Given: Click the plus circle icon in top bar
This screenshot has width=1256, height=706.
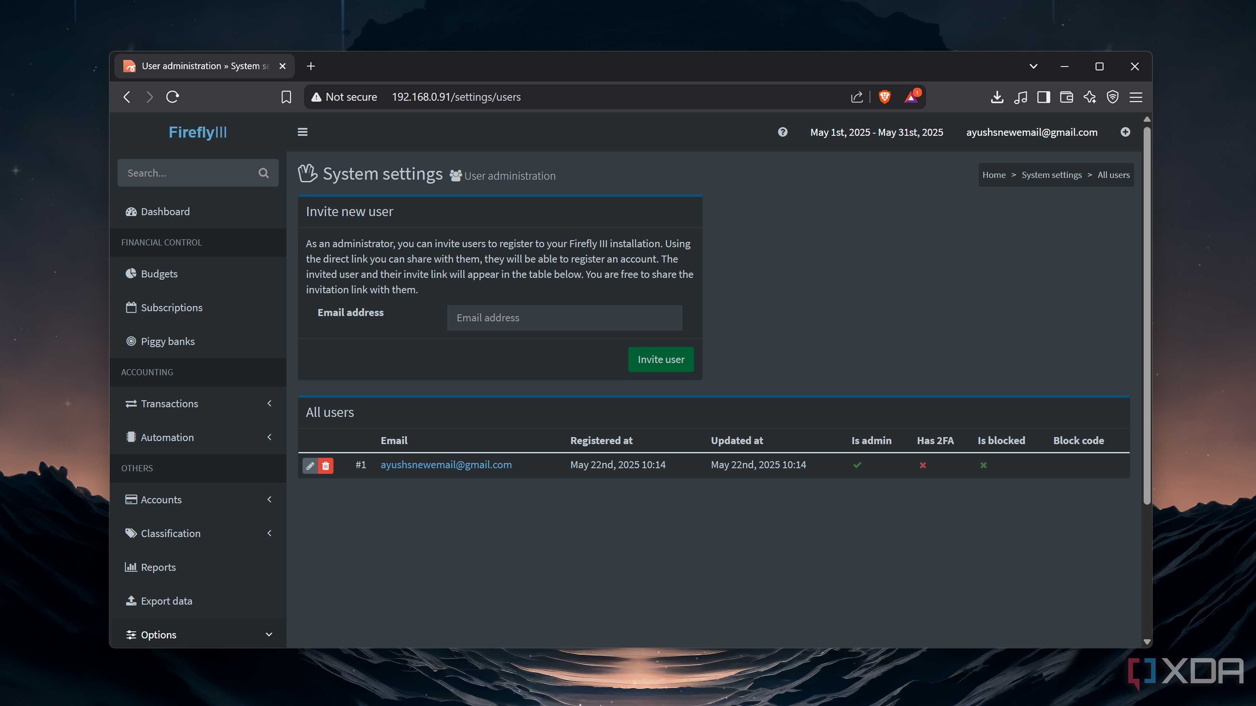Looking at the screenshot, I should 1125,132.
